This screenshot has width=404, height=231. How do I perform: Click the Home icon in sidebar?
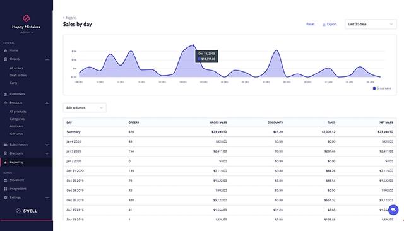coord(6,50)
